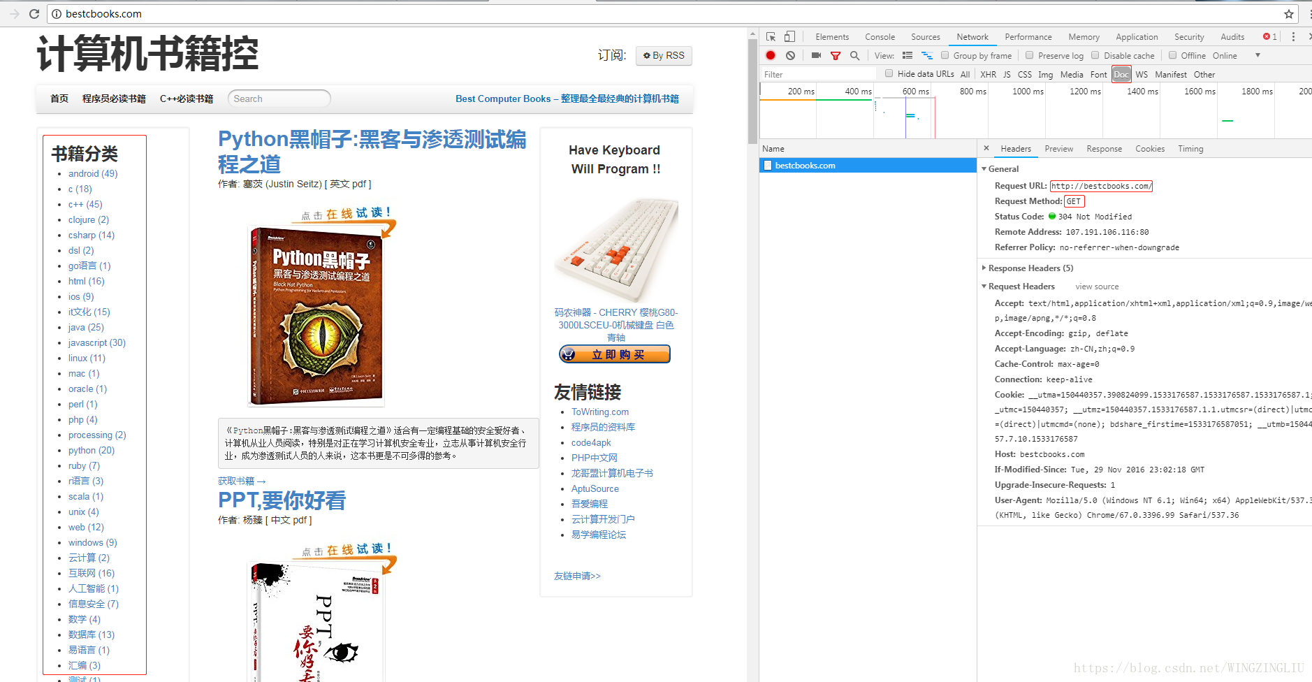Focus the site Search box
Screen dimensions: 1312x682
coord(279,99)
